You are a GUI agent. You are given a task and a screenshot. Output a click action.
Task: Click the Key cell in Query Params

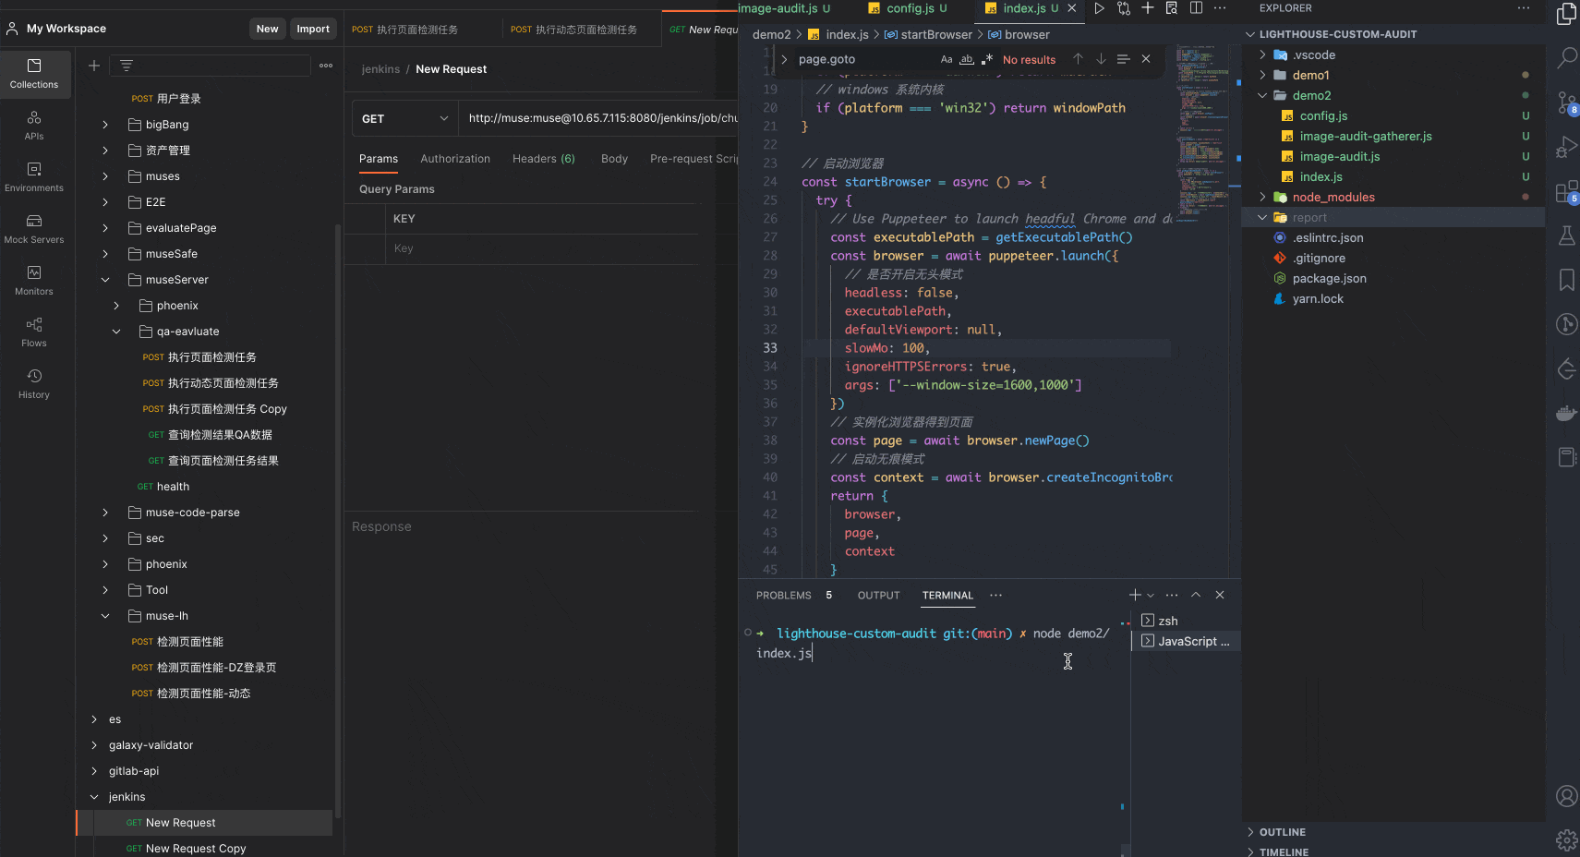(x=541, y=248)
